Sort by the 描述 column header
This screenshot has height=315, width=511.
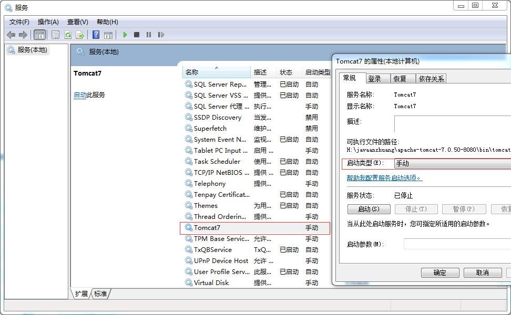(263, 72)
